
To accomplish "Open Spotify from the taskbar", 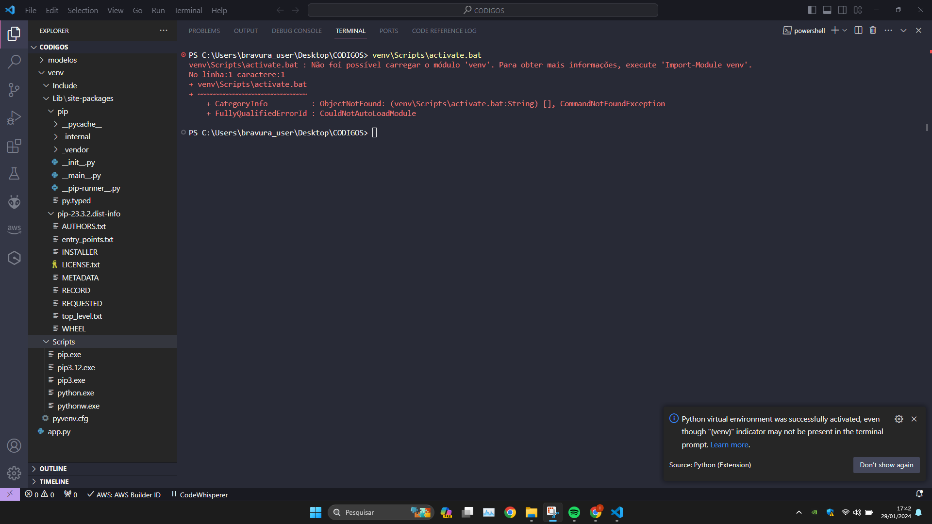I will tap(574, 512).
